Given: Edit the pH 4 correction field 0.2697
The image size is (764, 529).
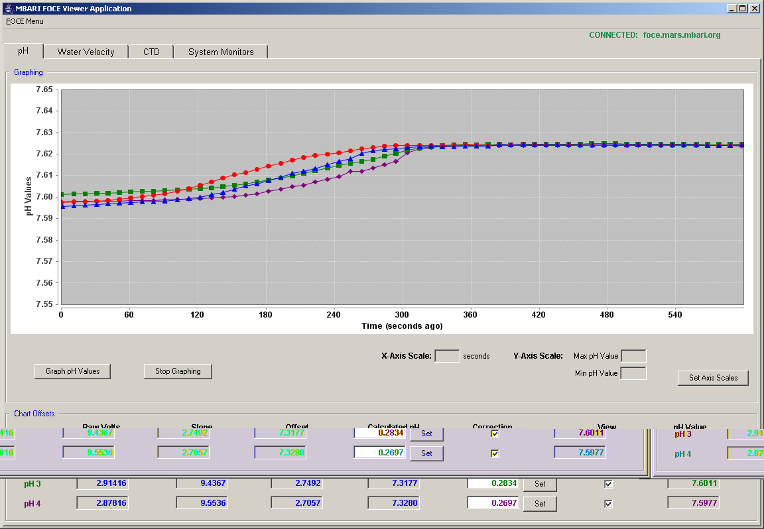Looking at the screenshot, I should pyautogui.click(x=493, y=502).
